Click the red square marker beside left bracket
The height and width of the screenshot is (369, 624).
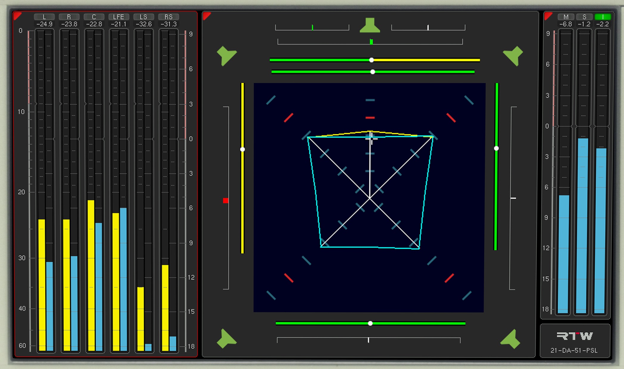click(x=226, y=200)
